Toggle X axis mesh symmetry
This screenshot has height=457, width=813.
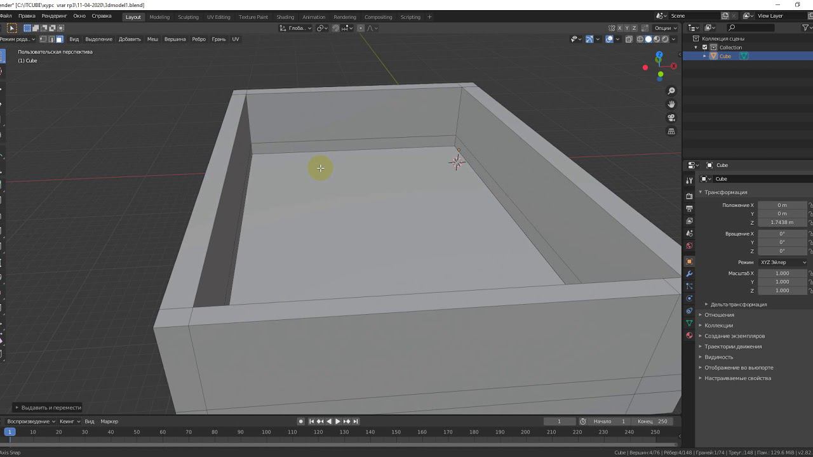619,28
